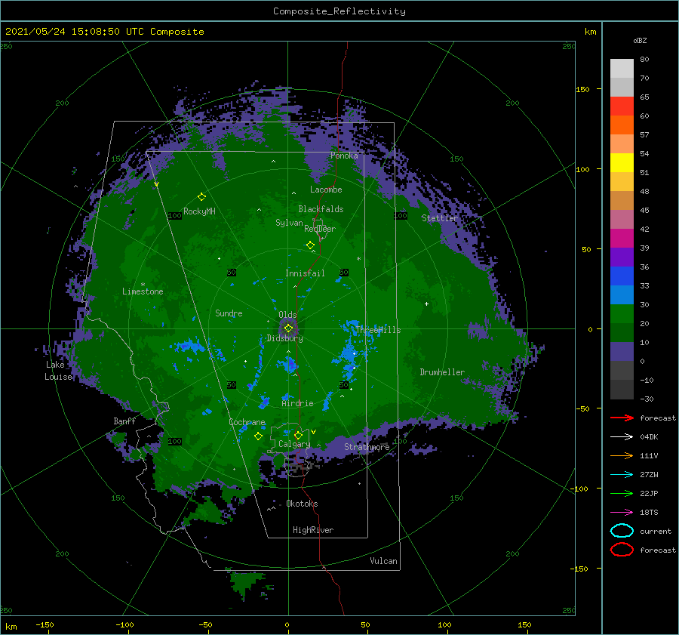Click the red forecast arrow in legend
The width and height of the screenshot is (679, 635).
622,418
